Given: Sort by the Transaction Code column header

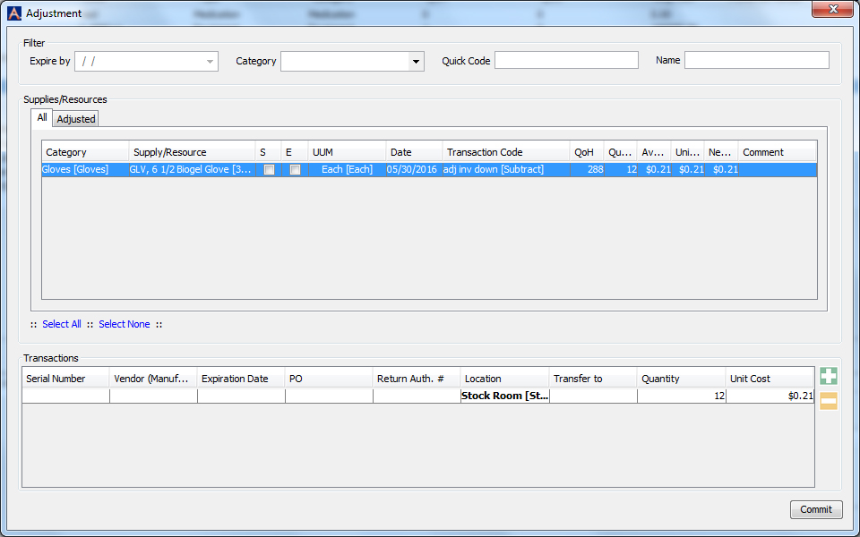Looking at the screenshot, I should pyautogui.click(x=505, y=152).
